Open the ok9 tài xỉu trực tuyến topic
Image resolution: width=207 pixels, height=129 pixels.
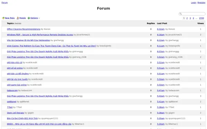(17, 79)
